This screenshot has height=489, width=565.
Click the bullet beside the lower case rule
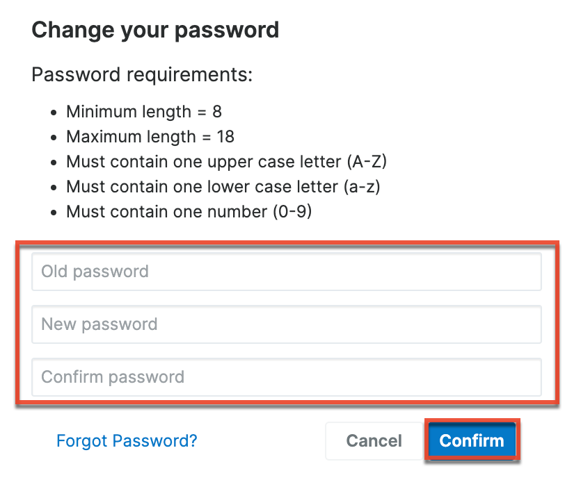(55, 187)
